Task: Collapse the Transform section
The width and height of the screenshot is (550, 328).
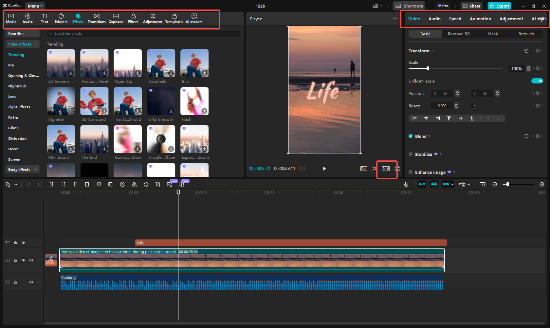Action: coord(432,51)
